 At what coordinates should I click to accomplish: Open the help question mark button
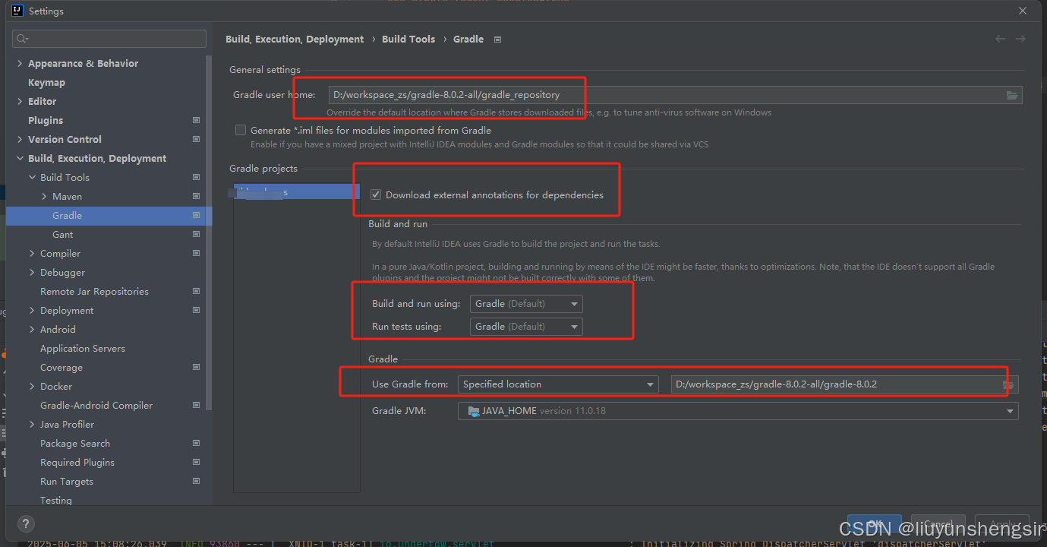(26, 524)
